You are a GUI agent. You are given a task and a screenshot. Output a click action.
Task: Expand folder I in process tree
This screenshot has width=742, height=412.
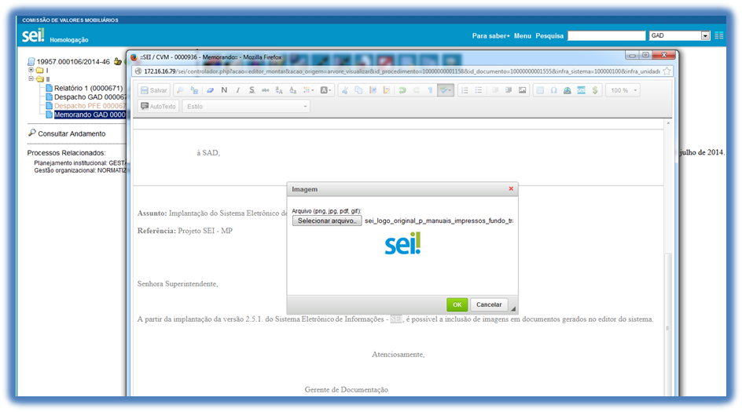pyautogui.click(x=31, y=70)
